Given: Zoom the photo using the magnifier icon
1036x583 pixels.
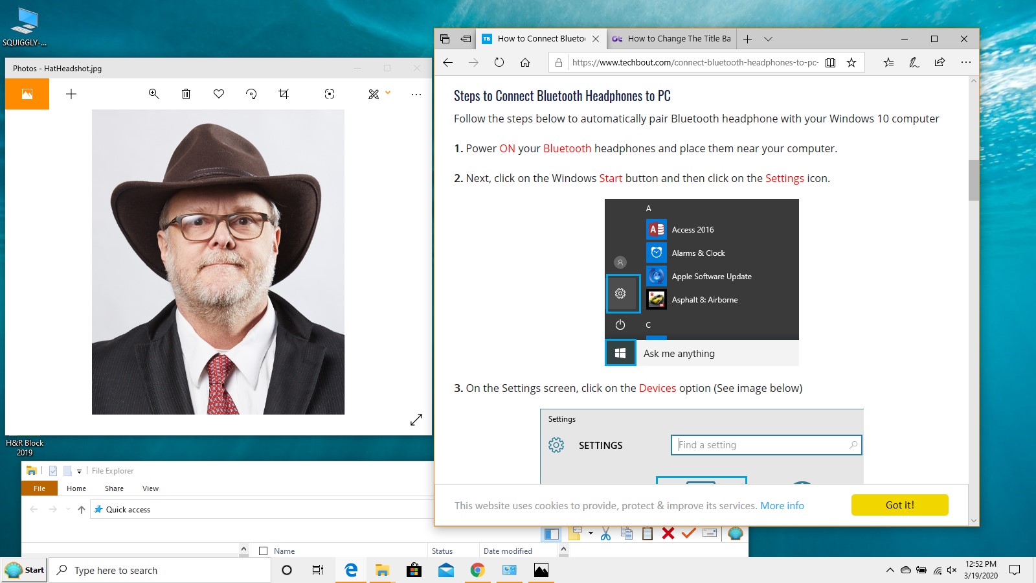Looking at the screenshot, I should [x=153, y=94].
